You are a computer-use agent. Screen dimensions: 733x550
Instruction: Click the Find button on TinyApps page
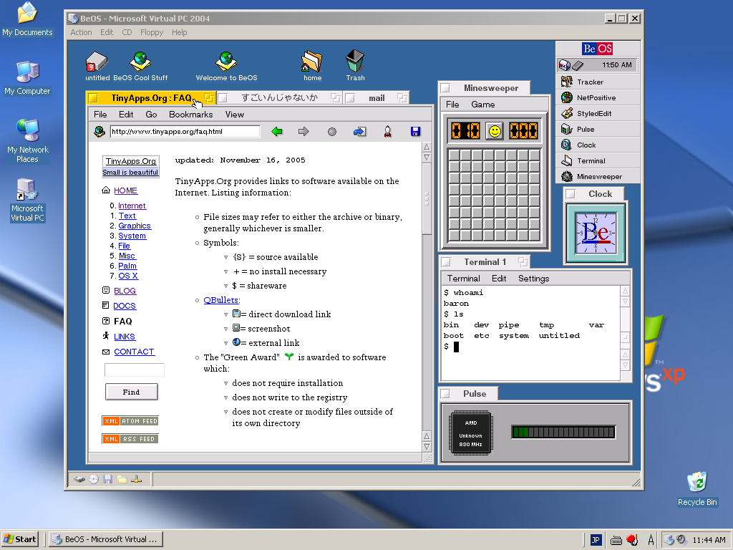coord(132,392)
